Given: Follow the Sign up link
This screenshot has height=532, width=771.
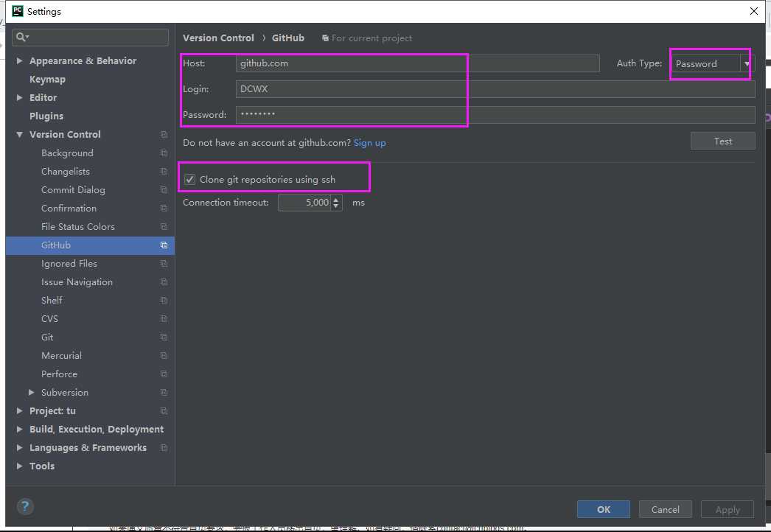Looking at the screenshot, I should 370,143.
